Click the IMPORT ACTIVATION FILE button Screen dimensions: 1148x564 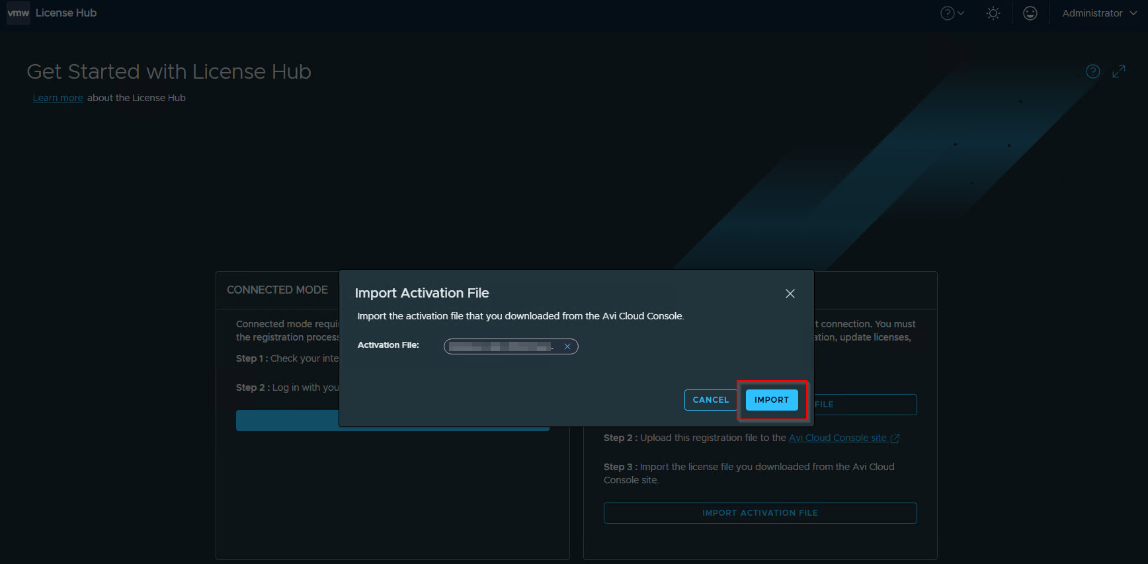pos(760,513)
